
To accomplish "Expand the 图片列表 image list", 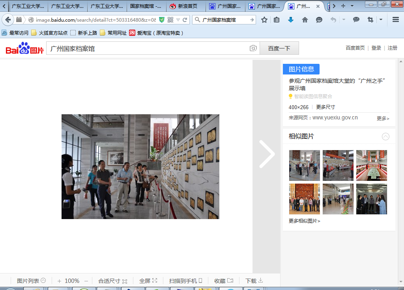I will point(31,281).
